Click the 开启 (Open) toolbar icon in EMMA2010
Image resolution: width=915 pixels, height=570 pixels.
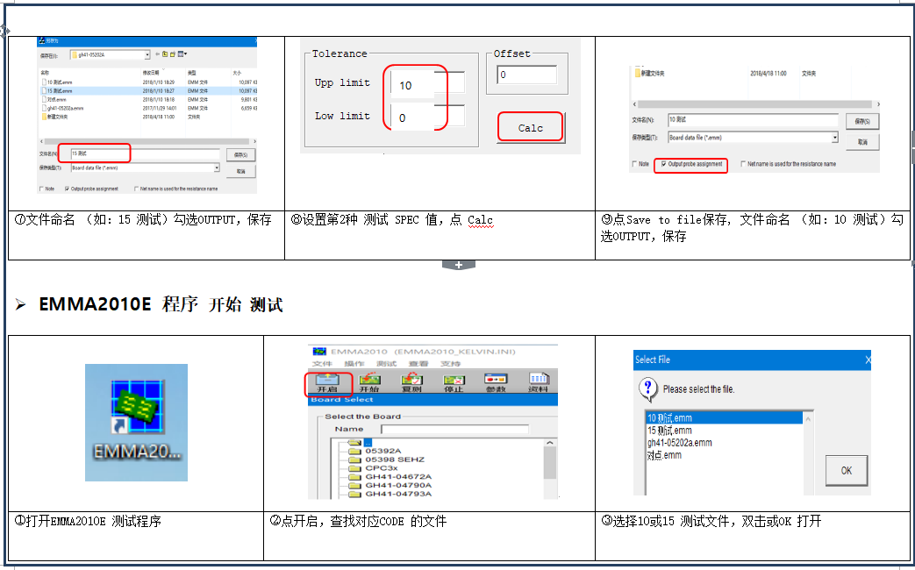[x=328, y=381]
